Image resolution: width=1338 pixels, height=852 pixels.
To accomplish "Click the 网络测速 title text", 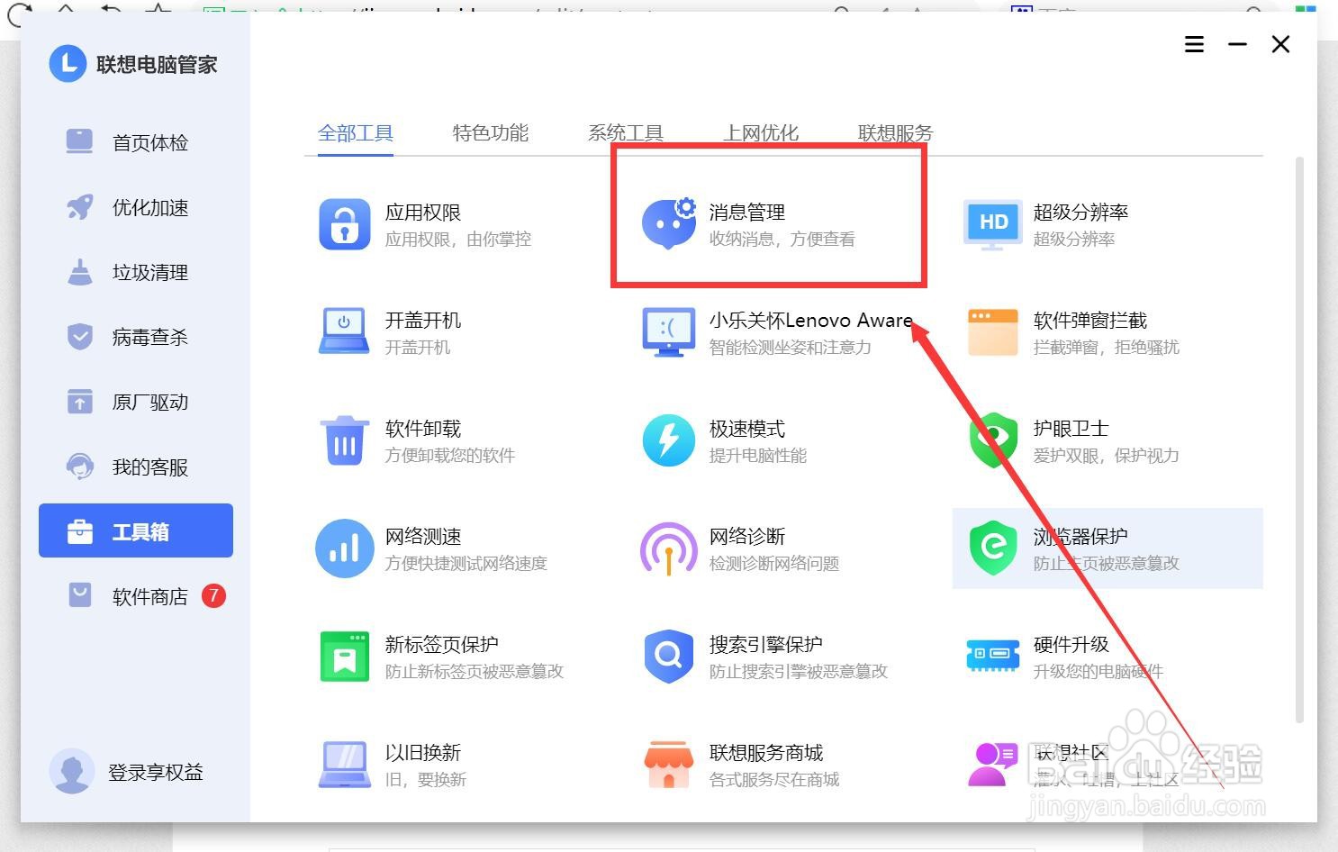I will [423, 537].
